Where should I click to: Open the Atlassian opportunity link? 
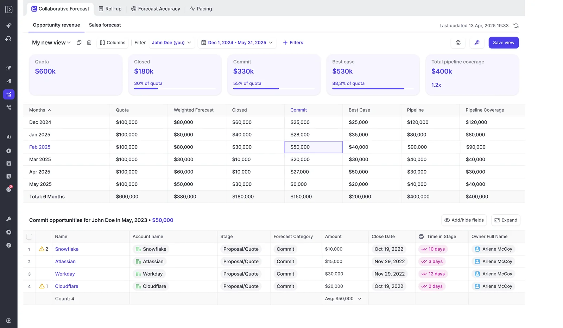coord(65,261)
